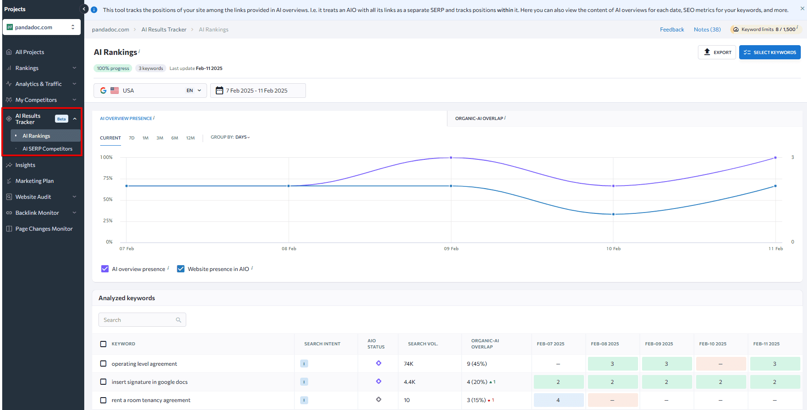Select the 3M time range
Viewport: 807px width, 410px height.
tap(160, 138)
